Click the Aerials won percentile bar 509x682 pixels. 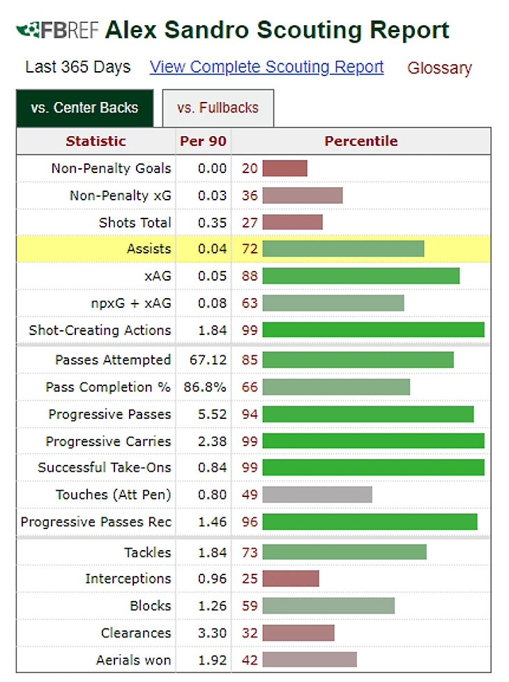[x=310, y=660]
